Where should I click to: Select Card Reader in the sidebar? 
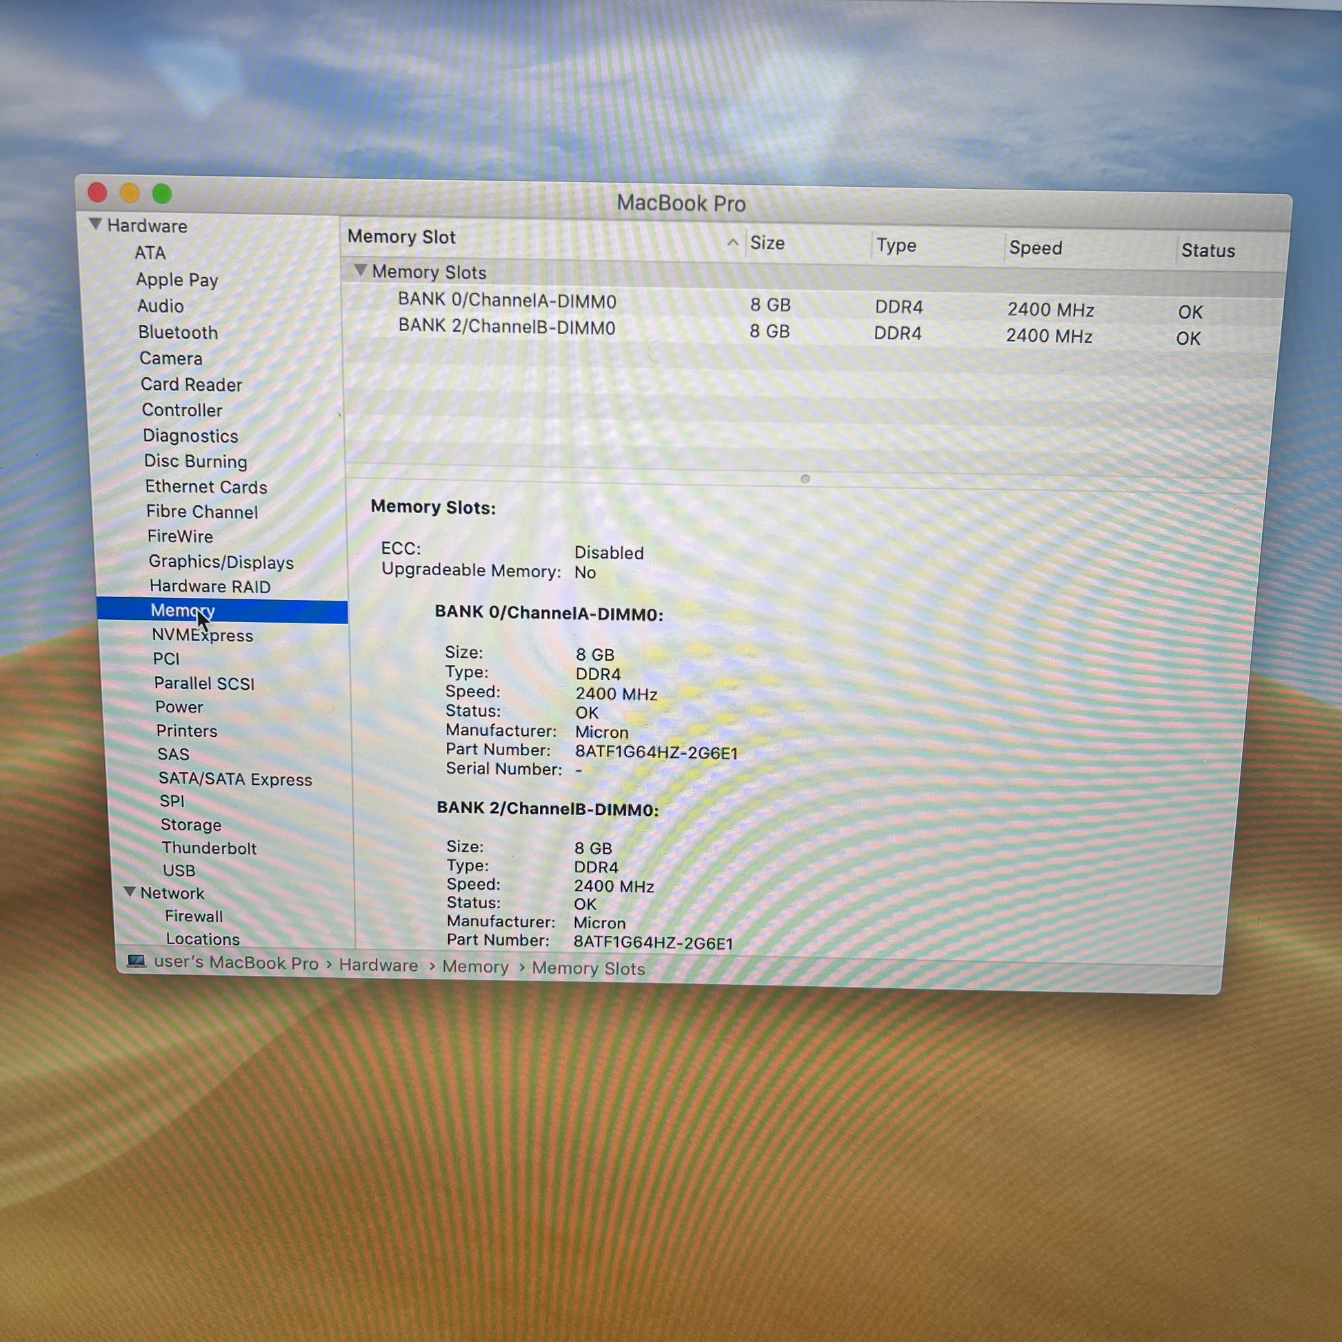point(191,384)
